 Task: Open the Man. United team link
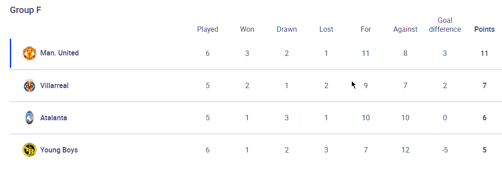coord(59,53)
